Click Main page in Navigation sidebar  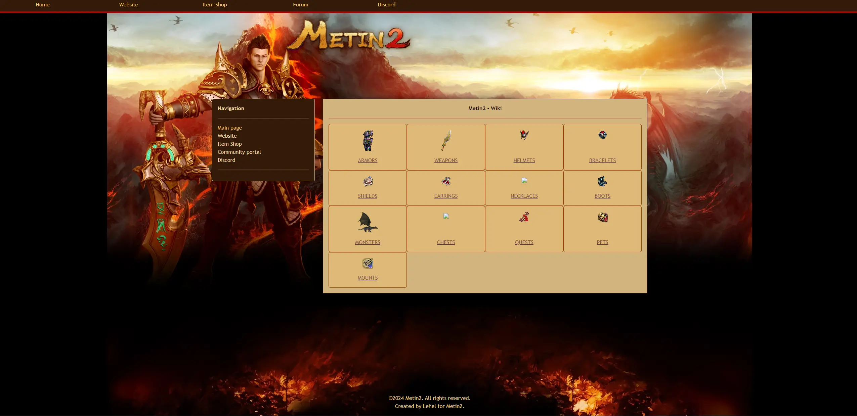point(229,128)
